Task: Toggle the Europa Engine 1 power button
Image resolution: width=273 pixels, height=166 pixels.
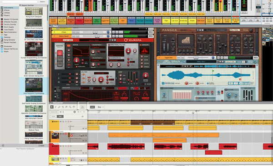Action: click(x=60, y=53)
